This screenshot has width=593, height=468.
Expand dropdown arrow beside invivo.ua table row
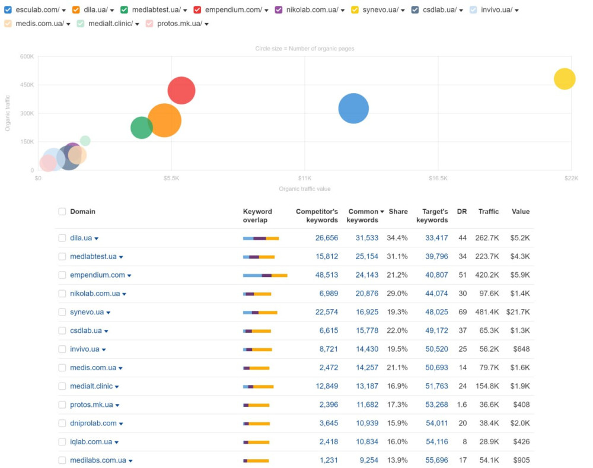coord(104,350)
